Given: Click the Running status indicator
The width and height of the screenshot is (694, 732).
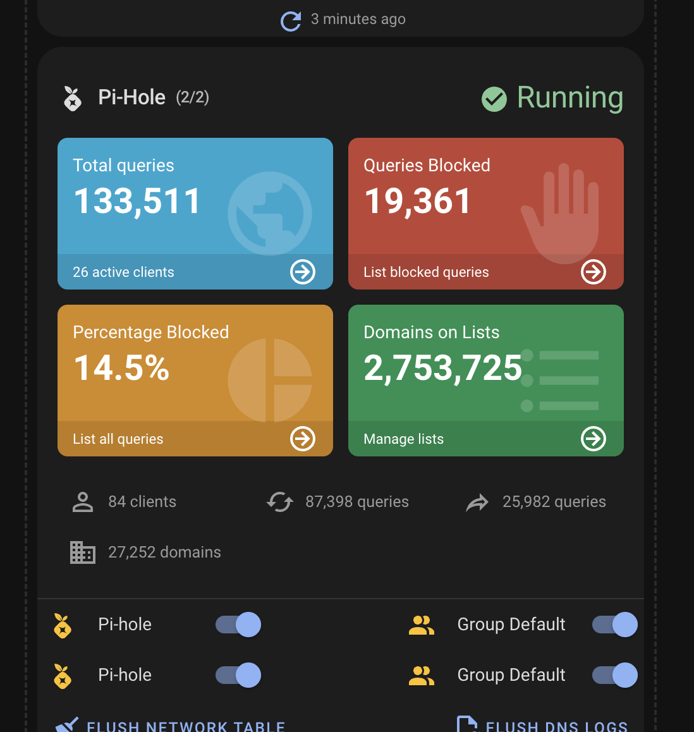Looking at the screenshot, I should pyautogui.click(x=551, y=99).
